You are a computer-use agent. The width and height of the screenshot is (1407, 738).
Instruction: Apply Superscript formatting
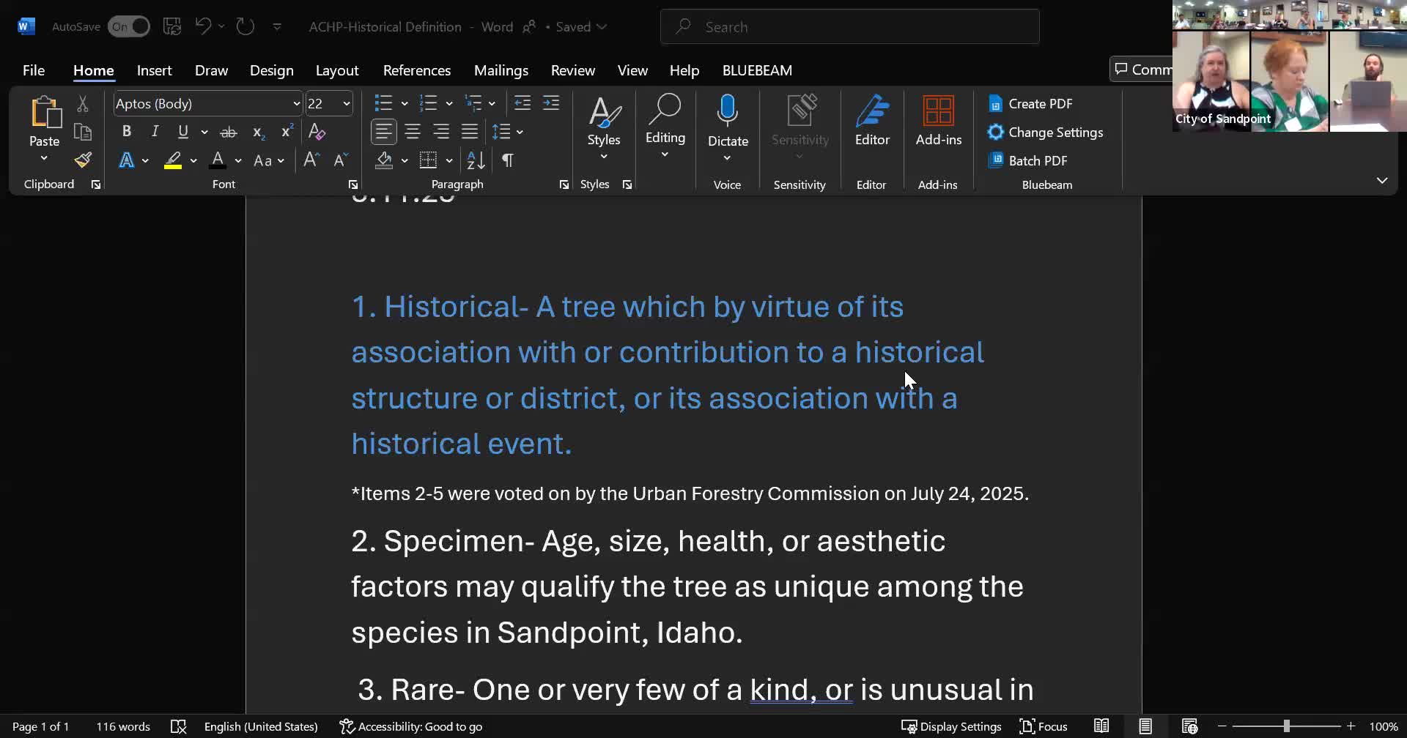tap(287, 133)
